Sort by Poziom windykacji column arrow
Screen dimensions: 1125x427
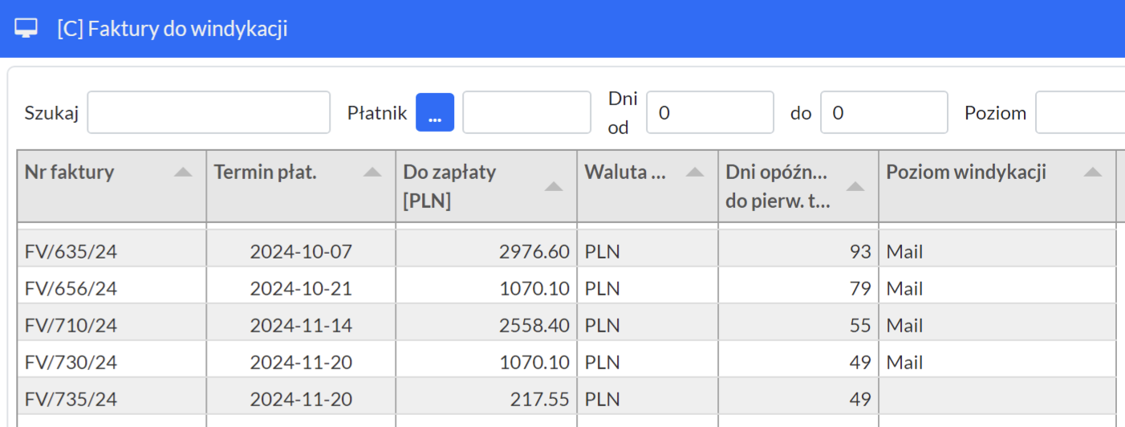click(x=1092, y=172)
